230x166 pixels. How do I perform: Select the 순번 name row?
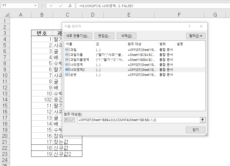coord(135,75)
